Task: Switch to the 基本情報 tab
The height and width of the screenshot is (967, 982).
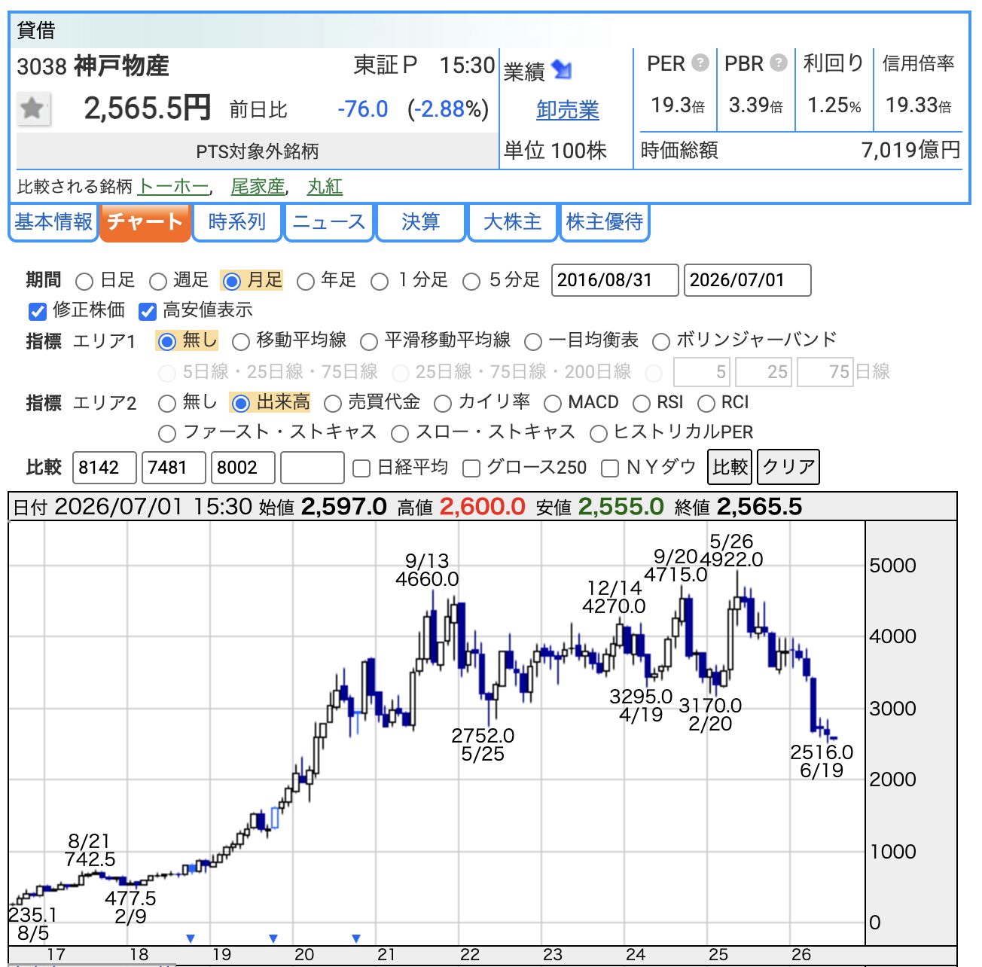Action: pyautogui.click(x=53, y=222)
